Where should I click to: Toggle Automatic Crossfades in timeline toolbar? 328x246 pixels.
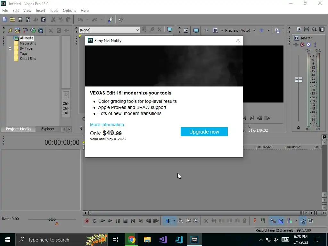281,221
